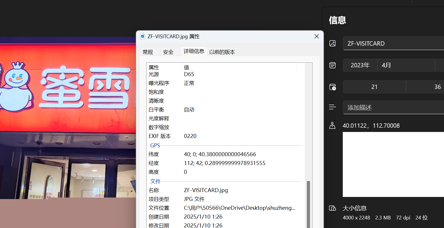Image resolution: width=444 pixels, height=228 pixels.
Task: Click the map preview under the coordinates
Action: click(x=394, y=164)
